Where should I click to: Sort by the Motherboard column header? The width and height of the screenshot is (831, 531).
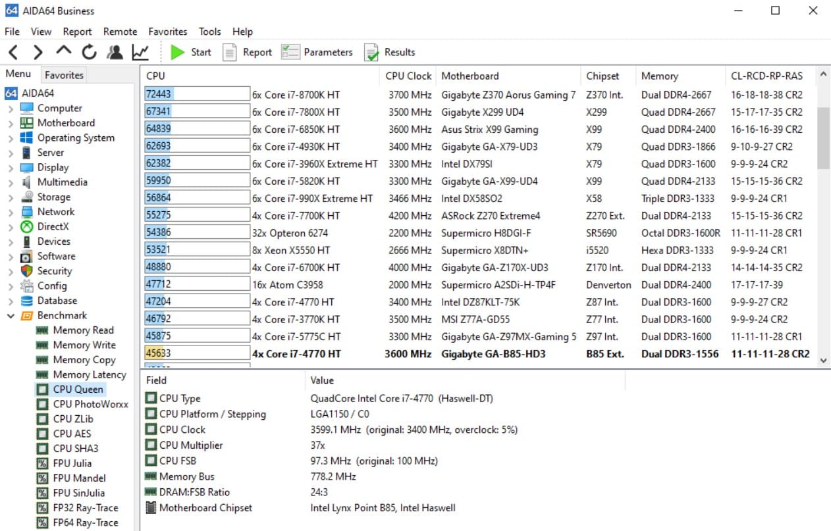[508, 76]
